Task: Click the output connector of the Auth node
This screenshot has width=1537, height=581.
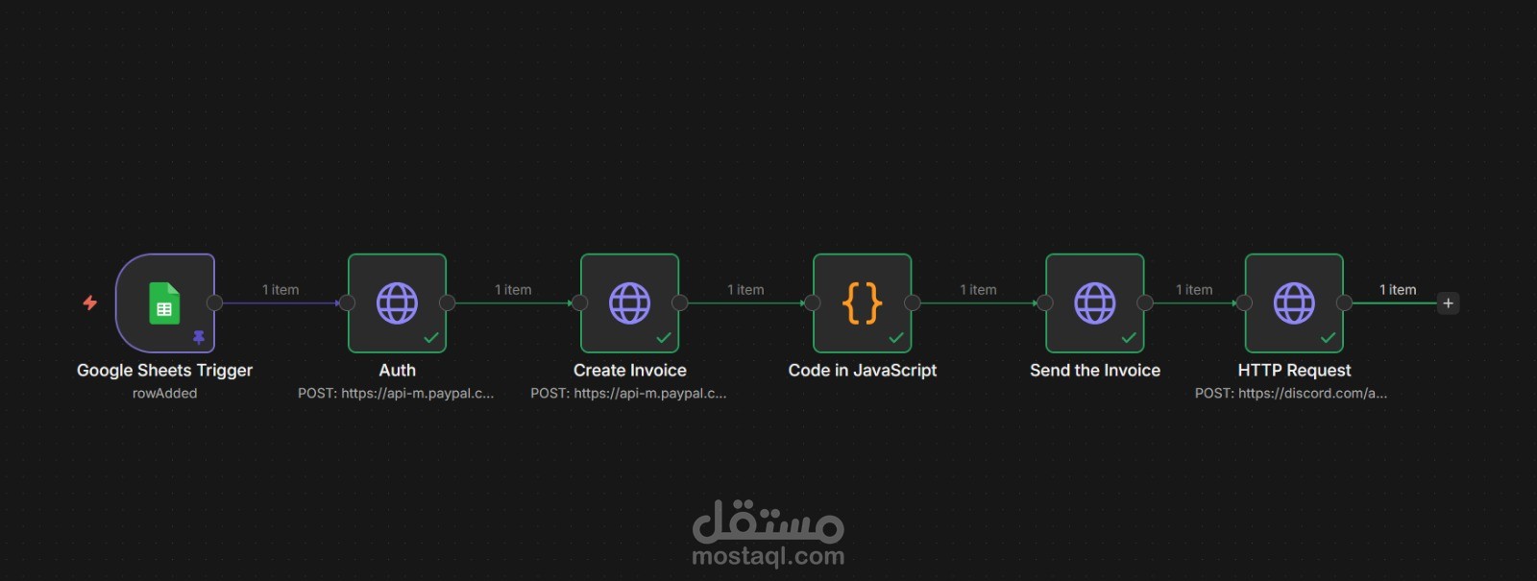Action: point(448,303)
